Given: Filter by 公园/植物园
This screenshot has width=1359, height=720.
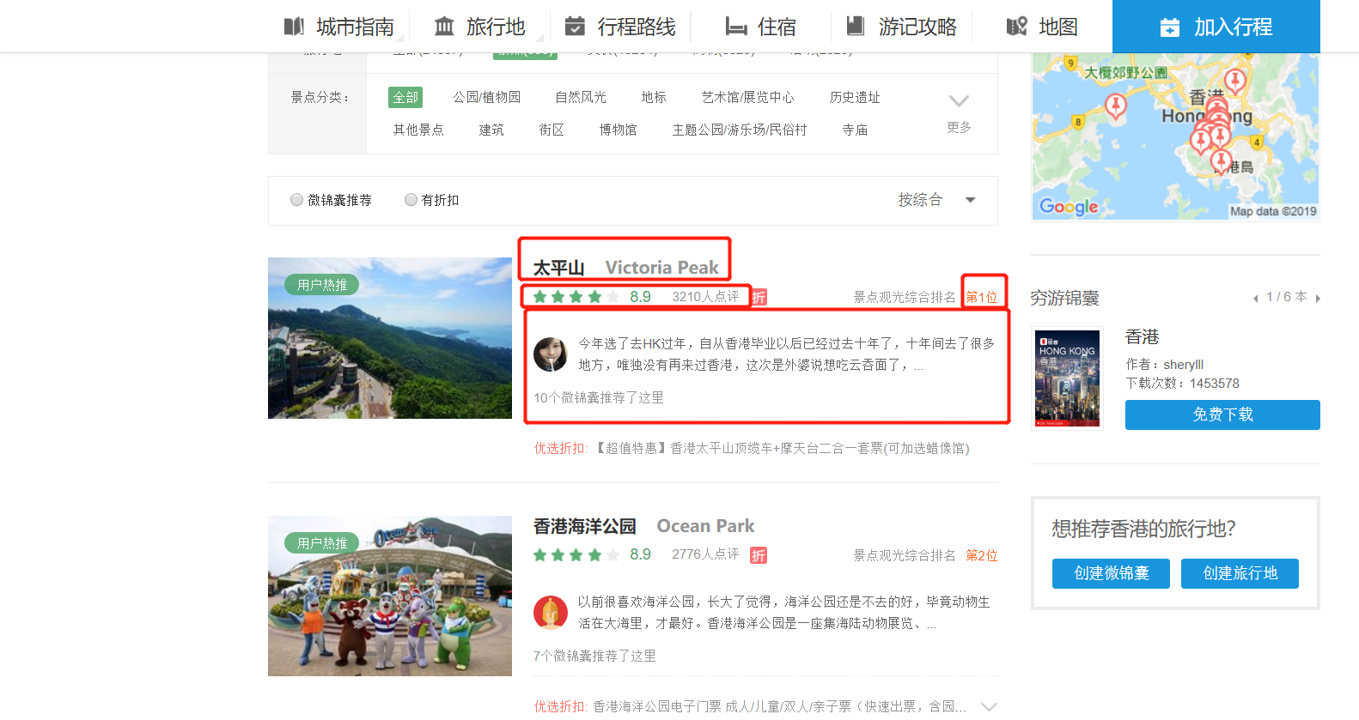Looking at the screenshot, I should click(x=487, y=97).
